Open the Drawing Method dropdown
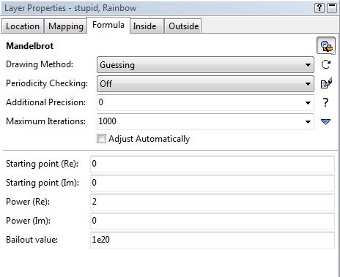Image resolution: width=340 pixels, height=277 pixels. (x=205, y=65)
